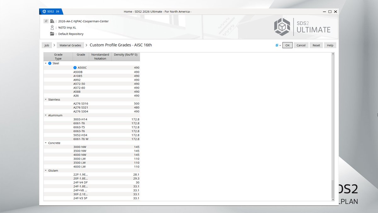
Task: Collapse the Concrete grade group
Action: tap(45, 143)
